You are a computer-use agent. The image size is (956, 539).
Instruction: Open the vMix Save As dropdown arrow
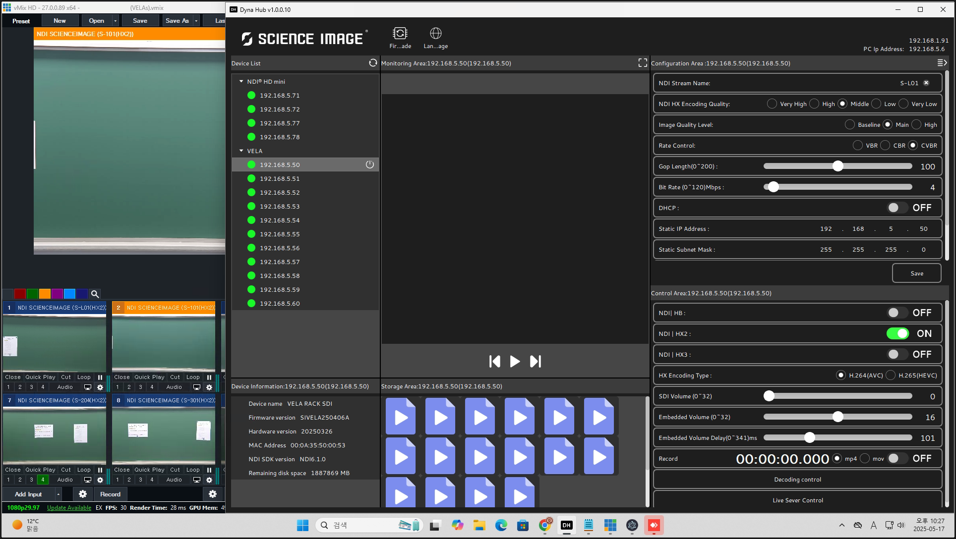(x=196, y=21)
